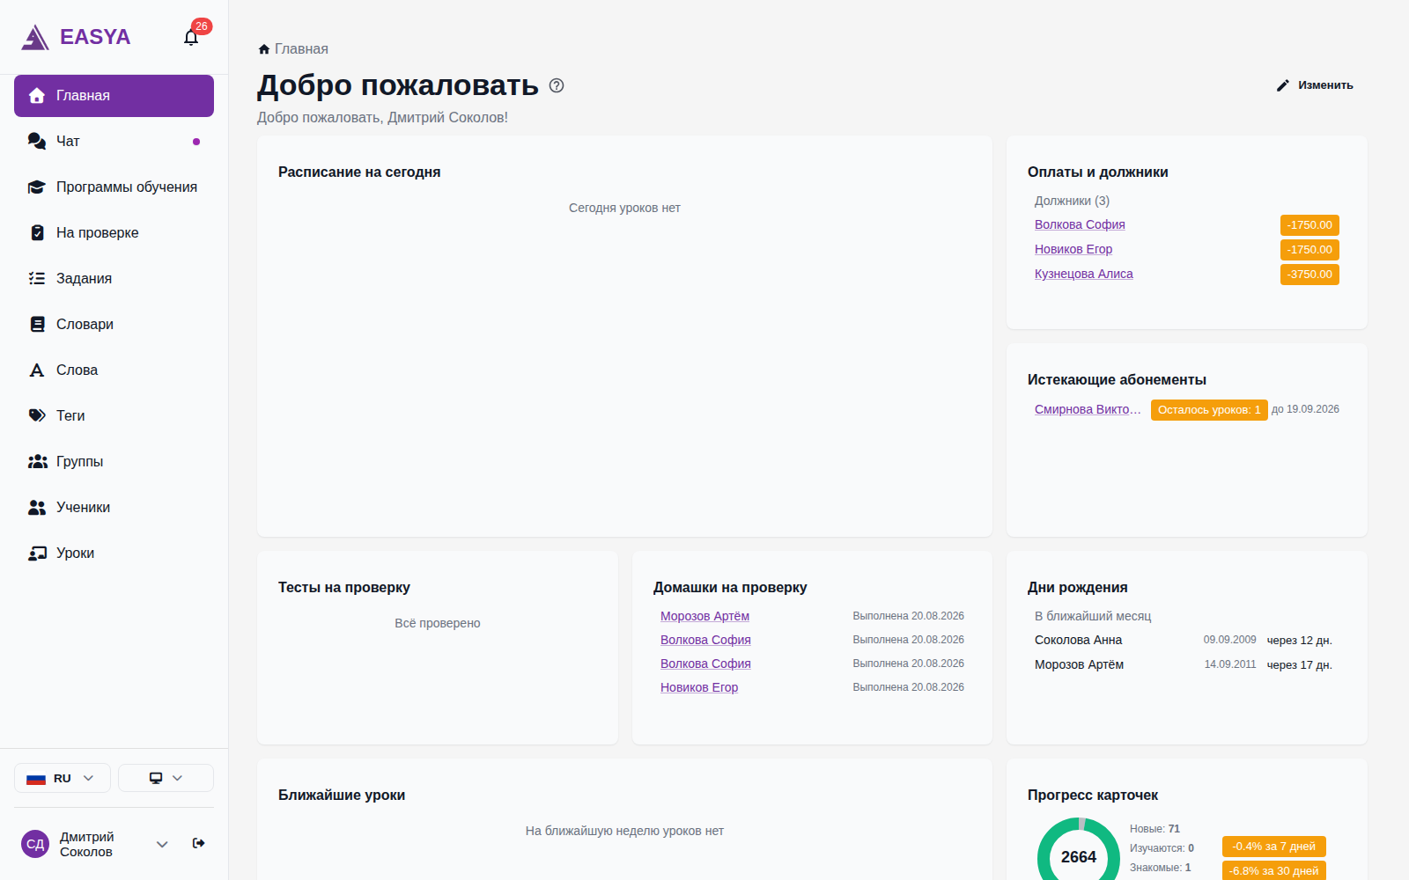Open Морозов Артём homework link
1409x880 pixels.
pyautogui.click(x=704, y=616)
